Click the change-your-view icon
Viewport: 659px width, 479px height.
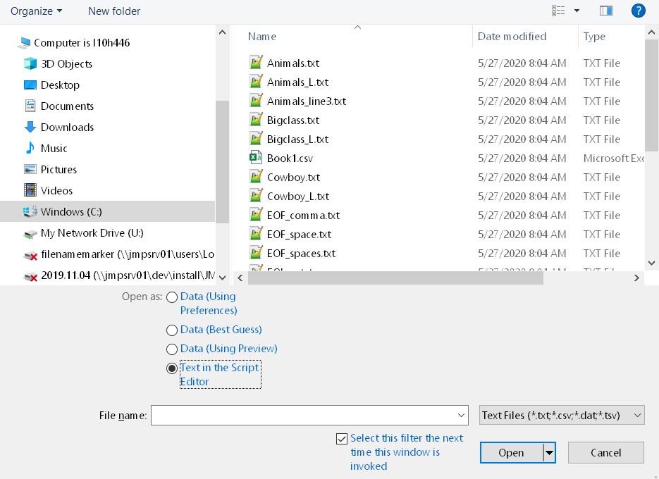coord(559,10)
